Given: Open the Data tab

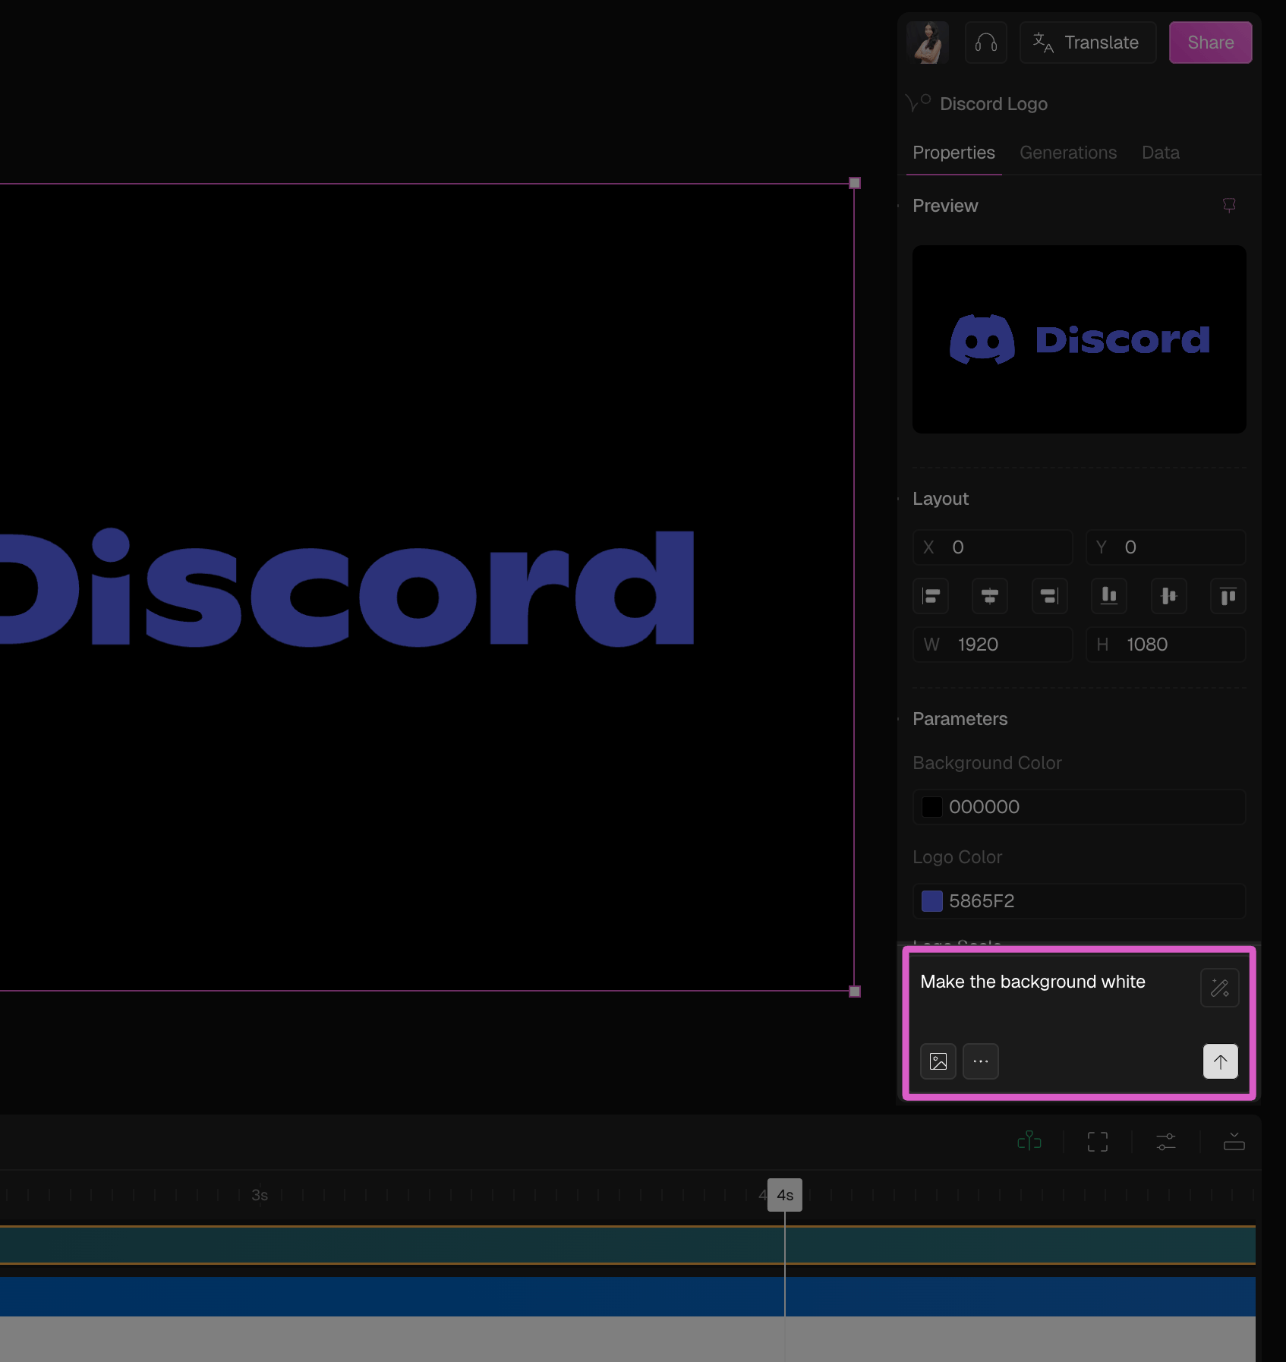Looking at the screenshot, I should pyautogui.click(x=1161, y=153).
